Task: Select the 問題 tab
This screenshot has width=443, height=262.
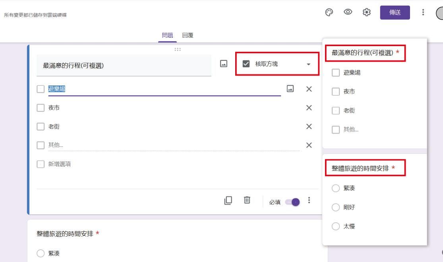Action: 167,35
